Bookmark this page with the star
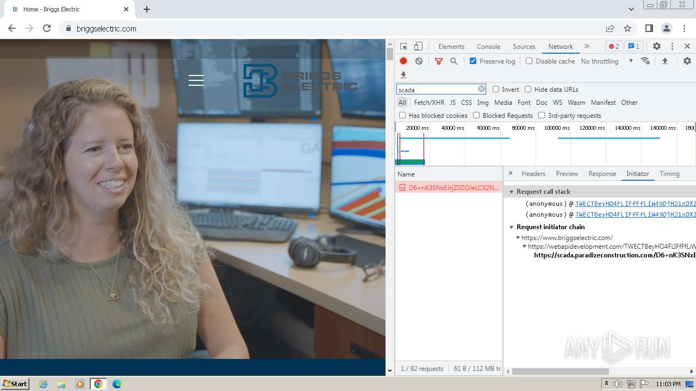Viewport: 696px width, 391px height. [627, 28]
